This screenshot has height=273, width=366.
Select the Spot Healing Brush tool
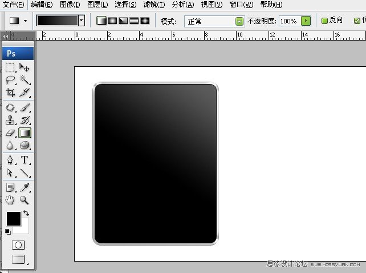pos(10,107)
